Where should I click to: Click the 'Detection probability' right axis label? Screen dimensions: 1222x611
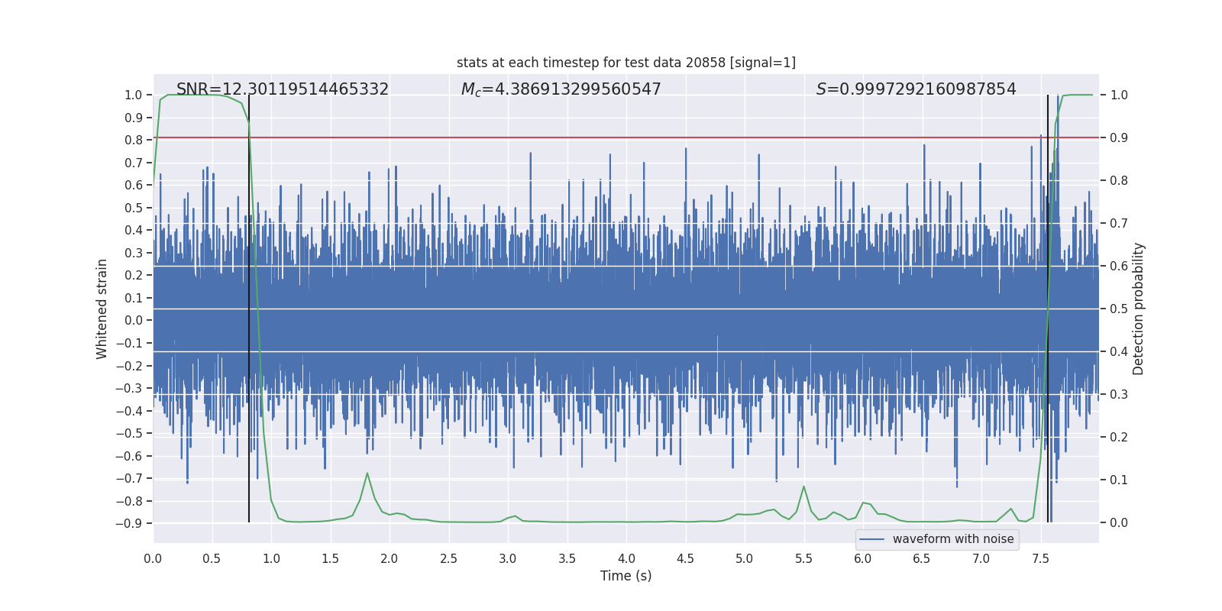[x=1139, y=309]
